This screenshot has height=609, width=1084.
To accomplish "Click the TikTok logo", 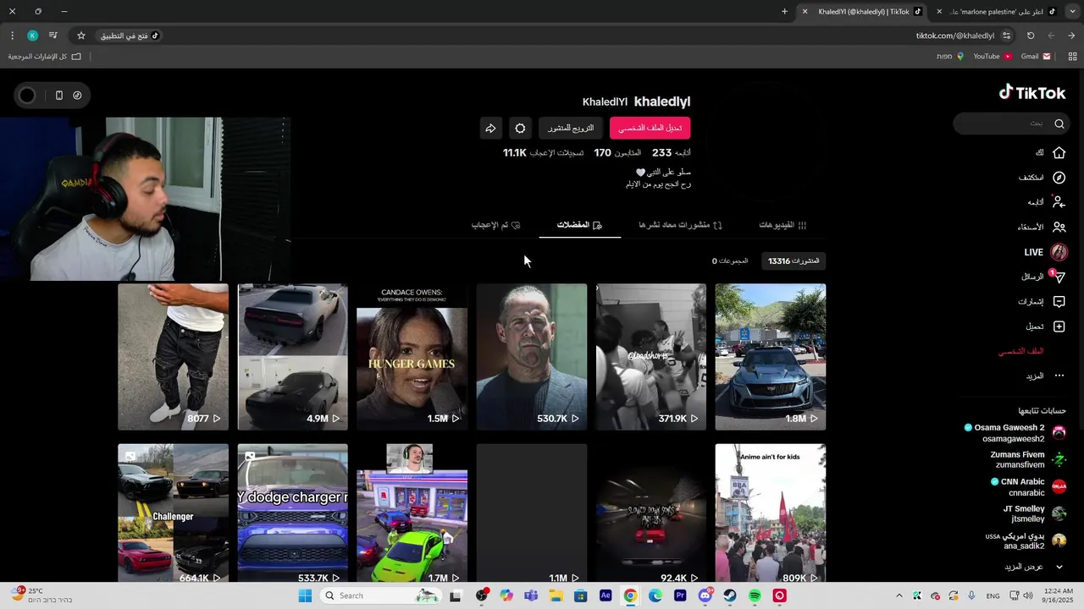I will pos(1032,92).
